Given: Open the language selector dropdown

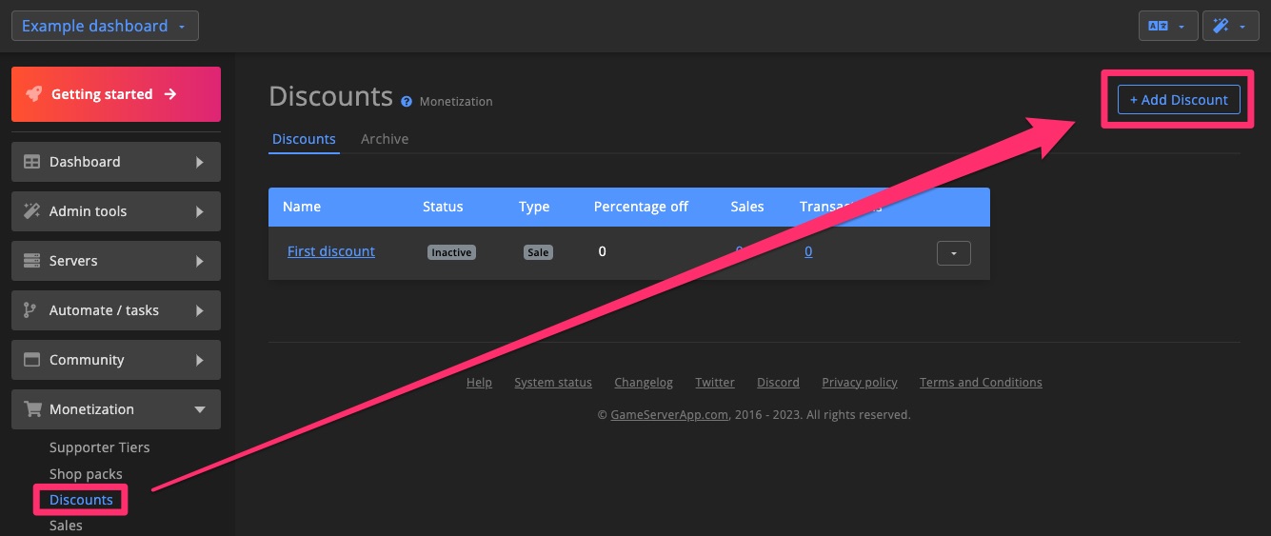Looking at the screenshot, I should (x=1167, y=26).
